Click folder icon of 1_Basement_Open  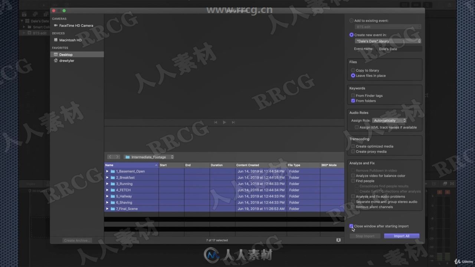(x=113, y=171)
